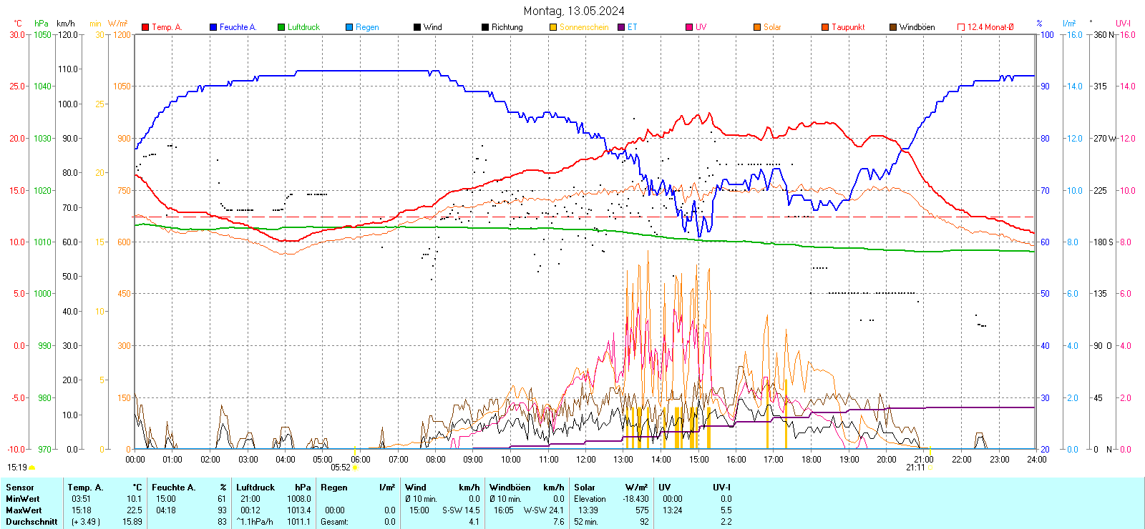
Task: Click the sunset marker at 21:11
Action: click(930, 468)
